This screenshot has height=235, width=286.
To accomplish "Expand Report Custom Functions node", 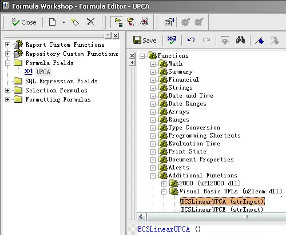I will [x=7, y=44].
